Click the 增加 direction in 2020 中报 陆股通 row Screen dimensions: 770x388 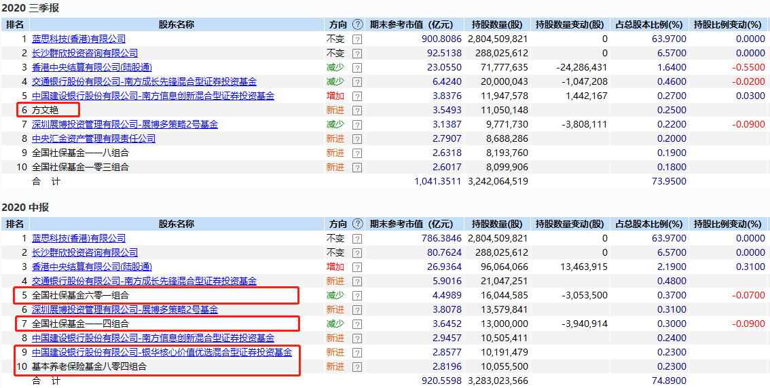point(335,267)
